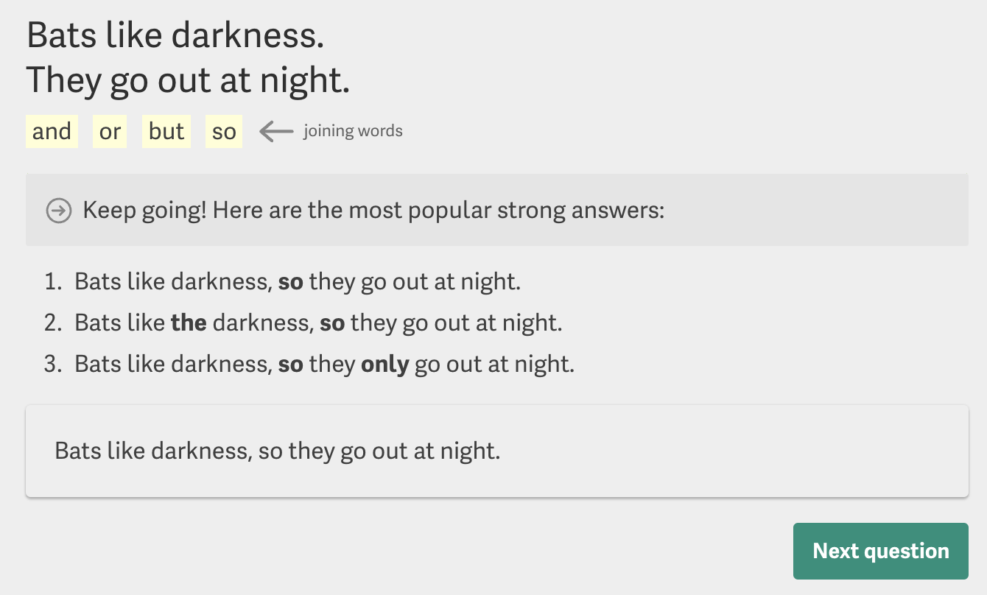Image resolution: width=987 pixels, height=595 pixels.
Task: Click the "Bats like darkness." prompt sentence
Action: 175,37
